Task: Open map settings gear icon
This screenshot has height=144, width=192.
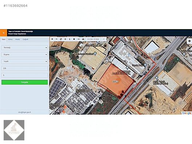Action: 189,41
